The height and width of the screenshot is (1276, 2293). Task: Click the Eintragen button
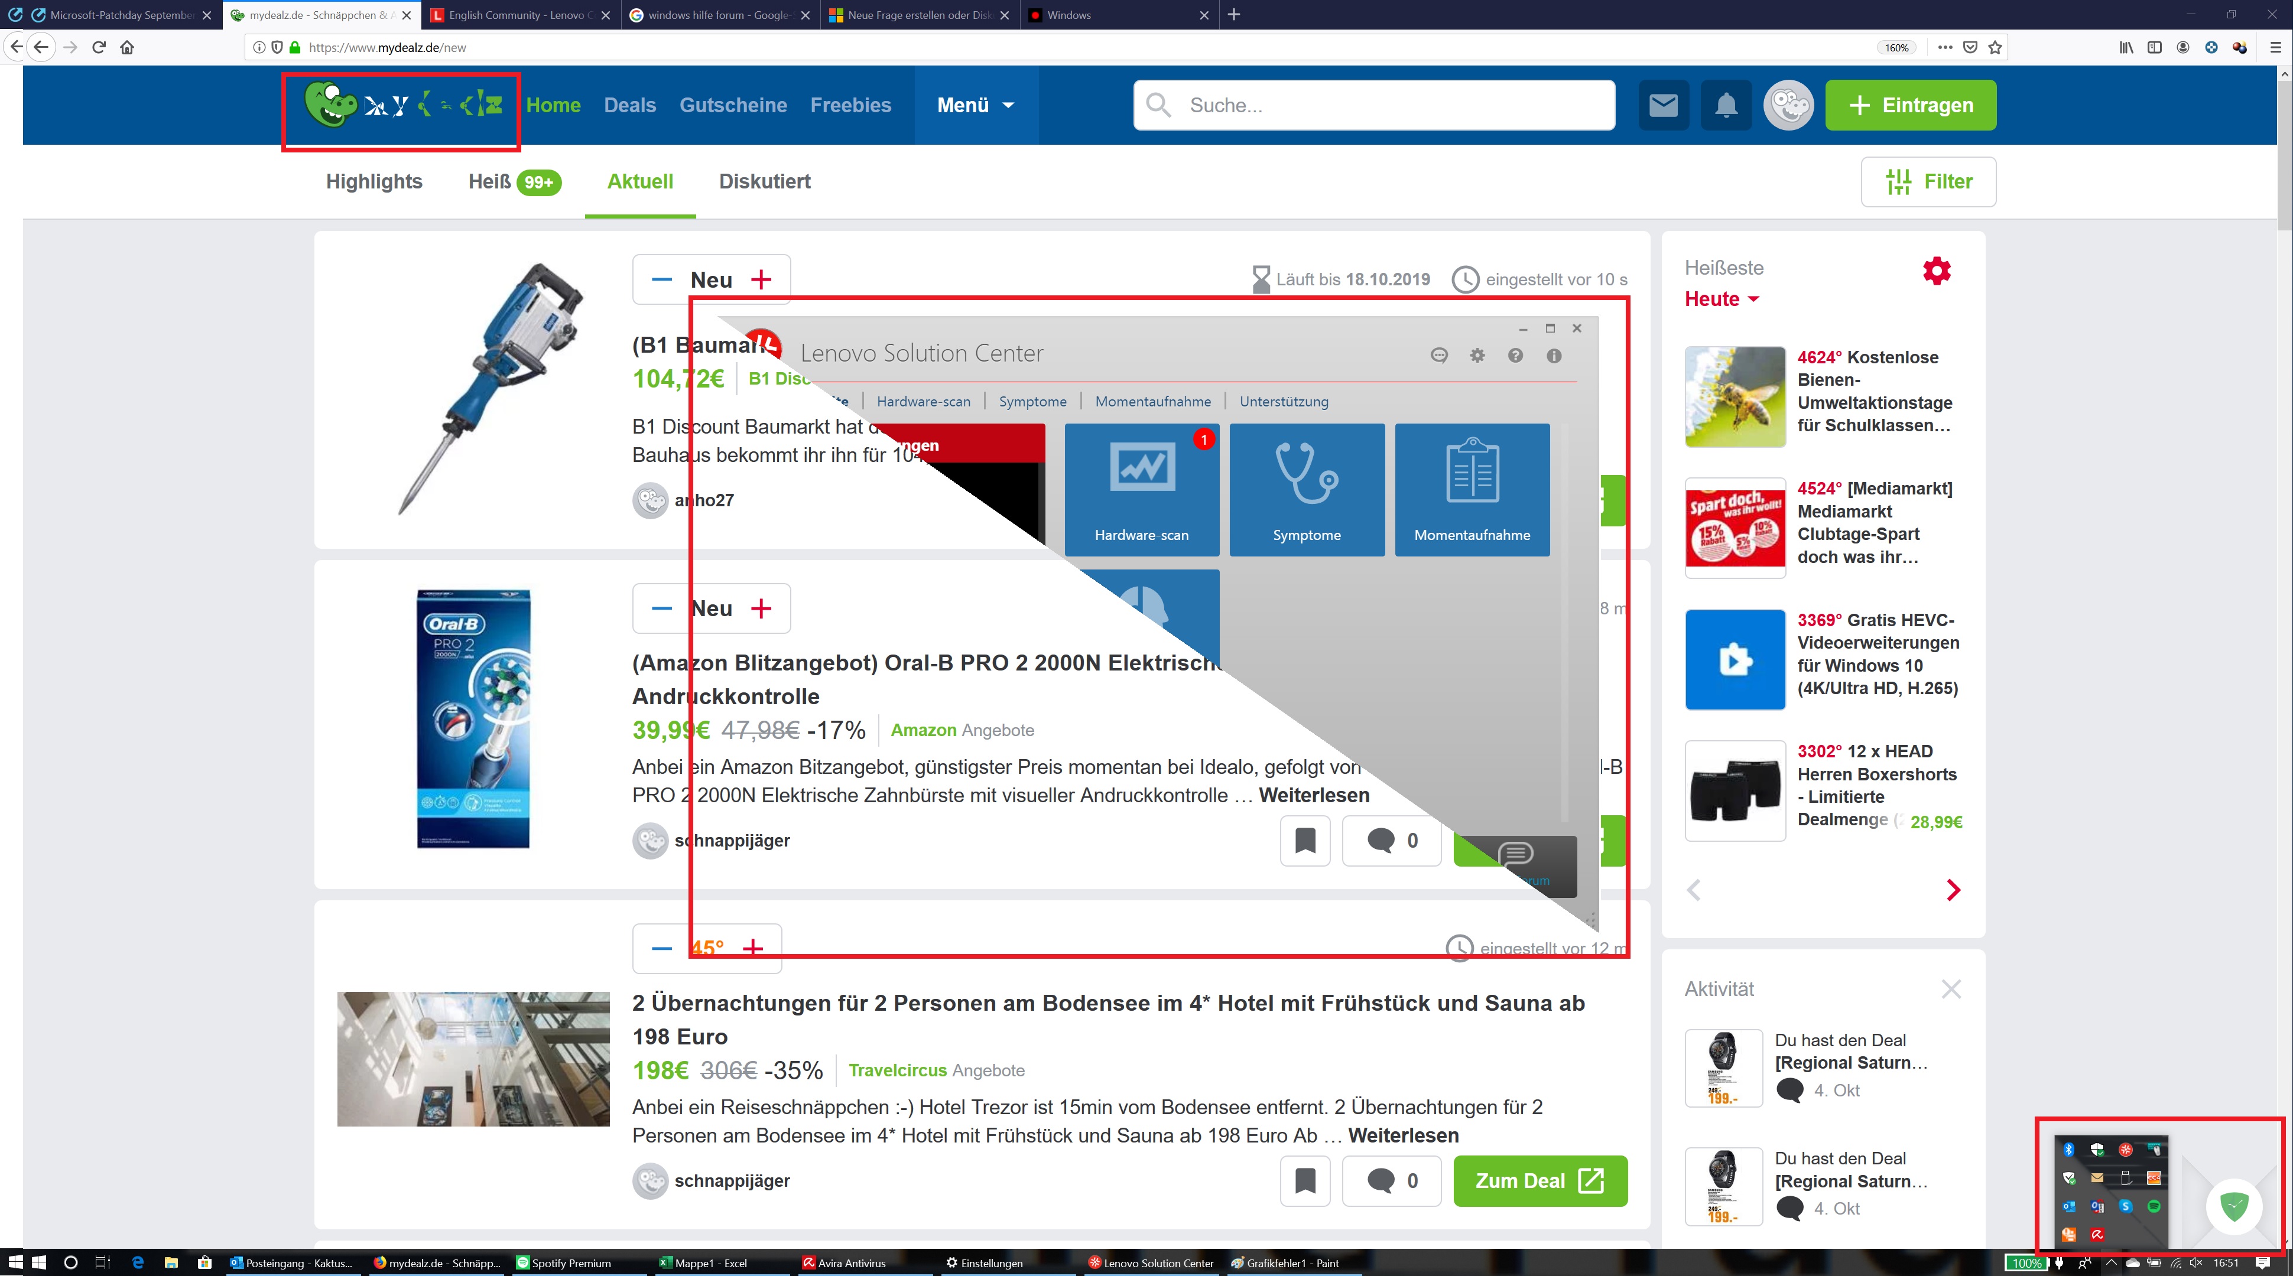tap(1910, 105)
